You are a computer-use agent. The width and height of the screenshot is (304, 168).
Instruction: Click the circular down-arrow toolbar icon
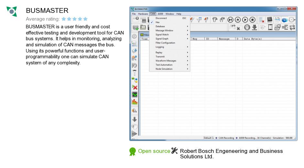pyautogui.click(x=247, y=27)
